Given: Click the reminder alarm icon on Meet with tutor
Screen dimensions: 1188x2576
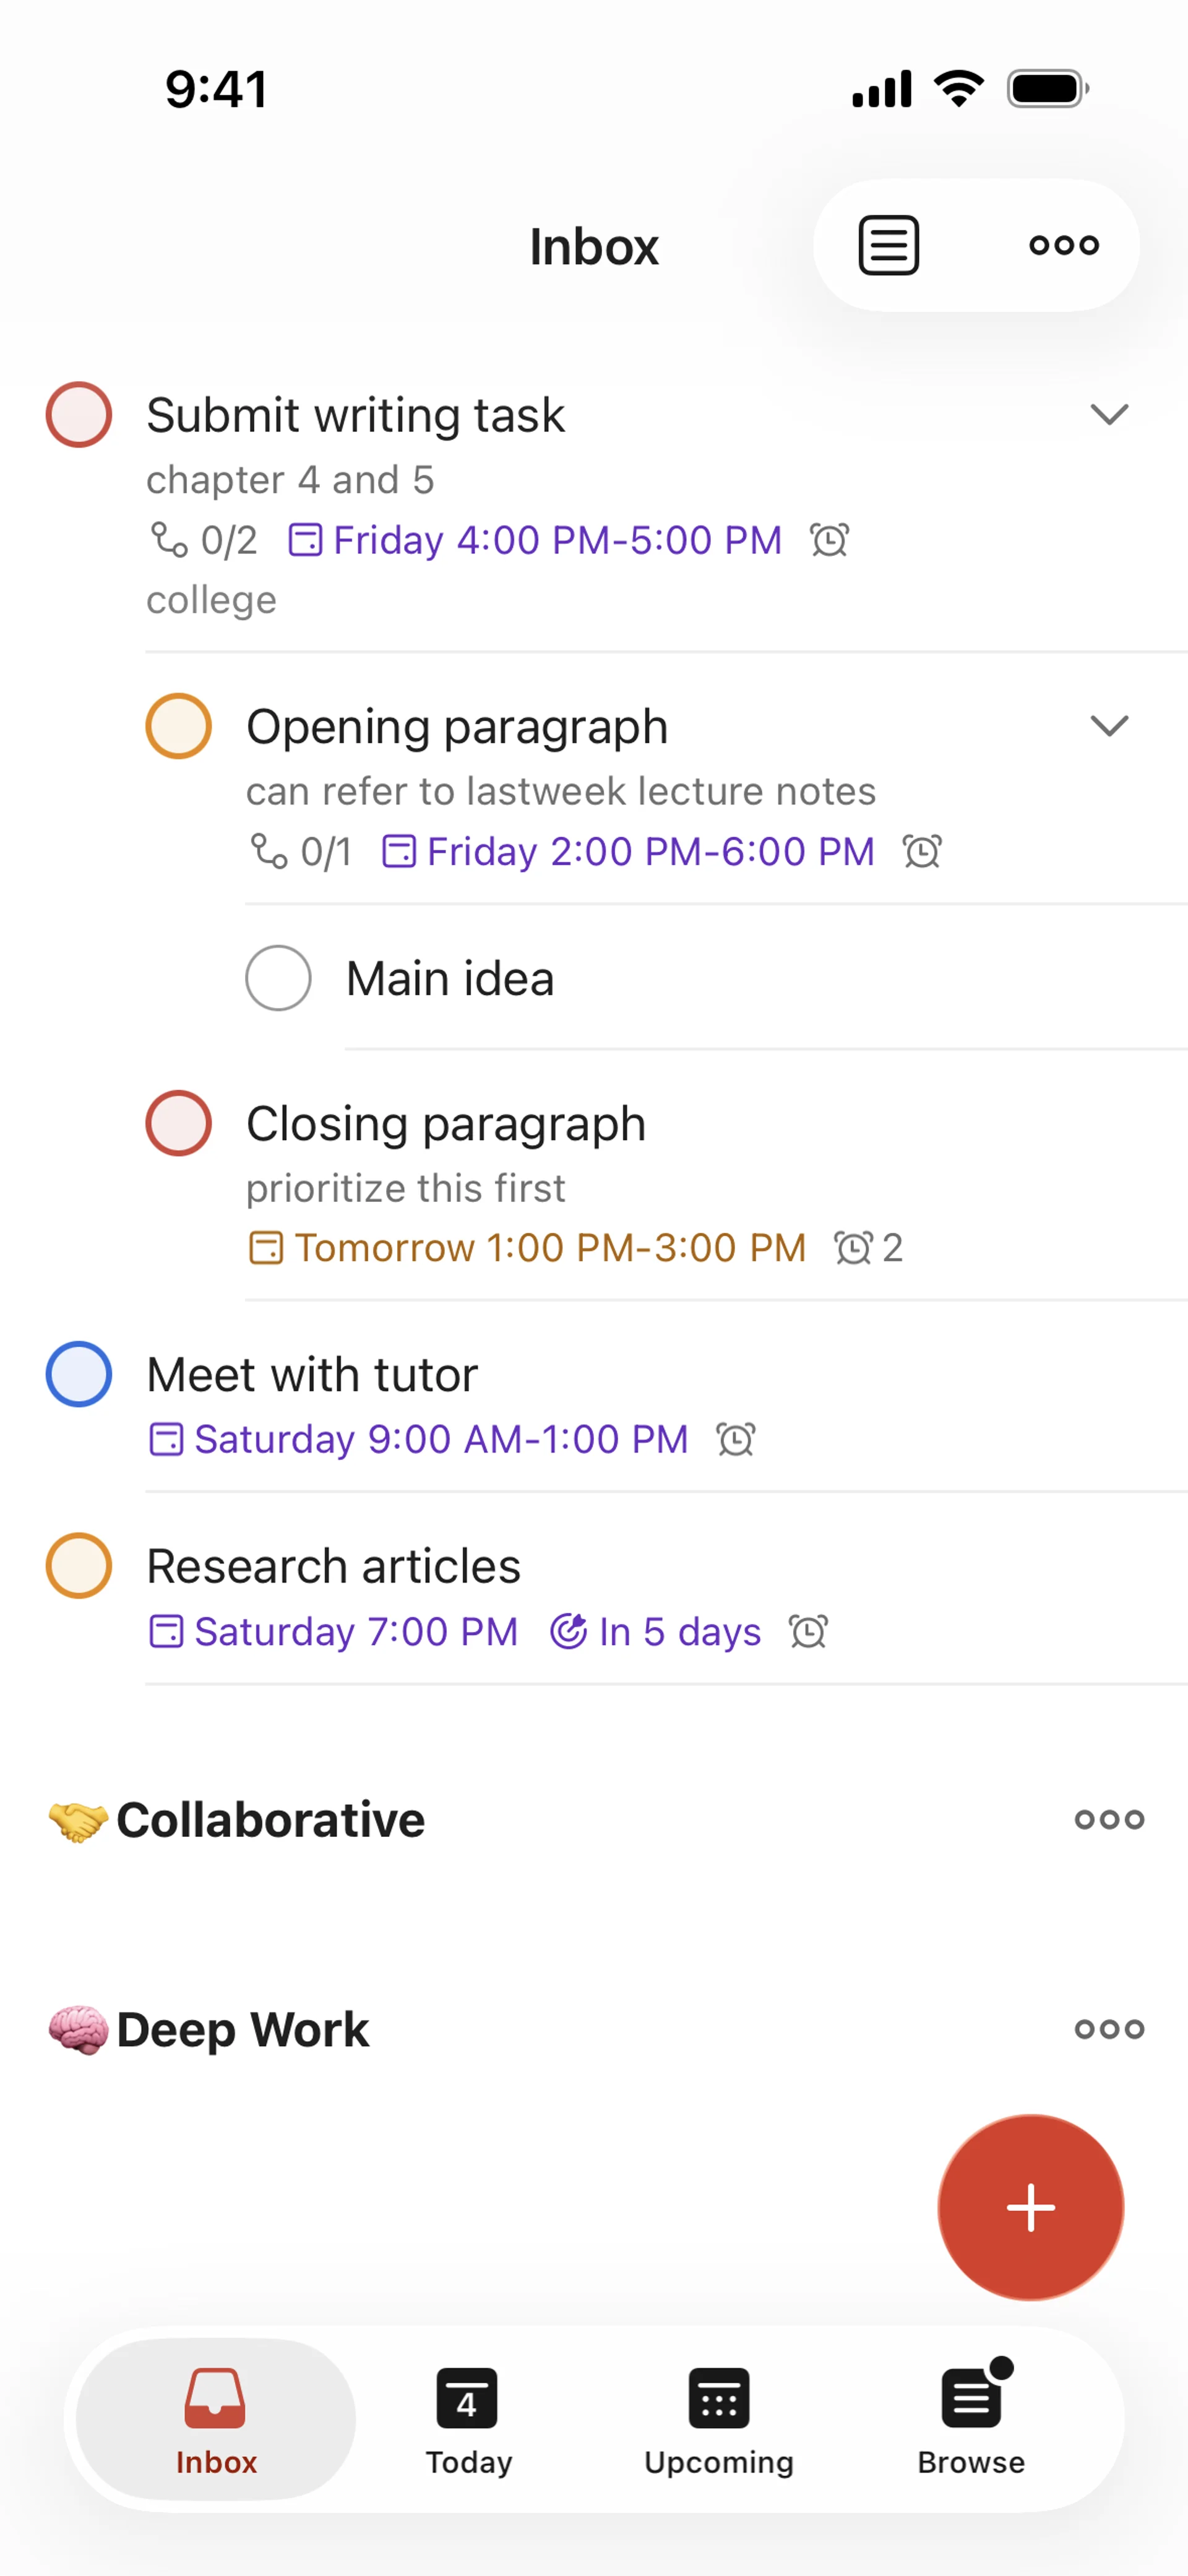Looking at the screenshot, I should coord(736,1440).
